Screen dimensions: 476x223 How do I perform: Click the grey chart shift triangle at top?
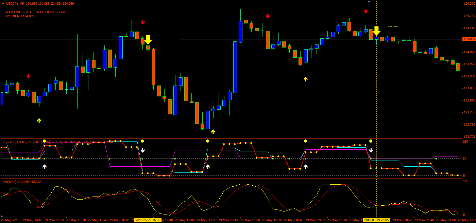point(369,2)
